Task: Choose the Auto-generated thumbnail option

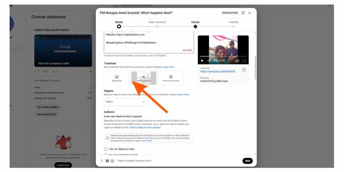Action: 144,78
